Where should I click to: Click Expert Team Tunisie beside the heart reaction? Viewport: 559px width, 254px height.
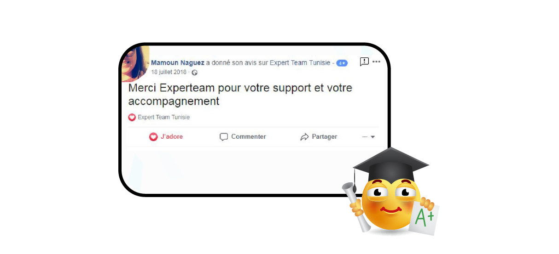click(163, 118)
